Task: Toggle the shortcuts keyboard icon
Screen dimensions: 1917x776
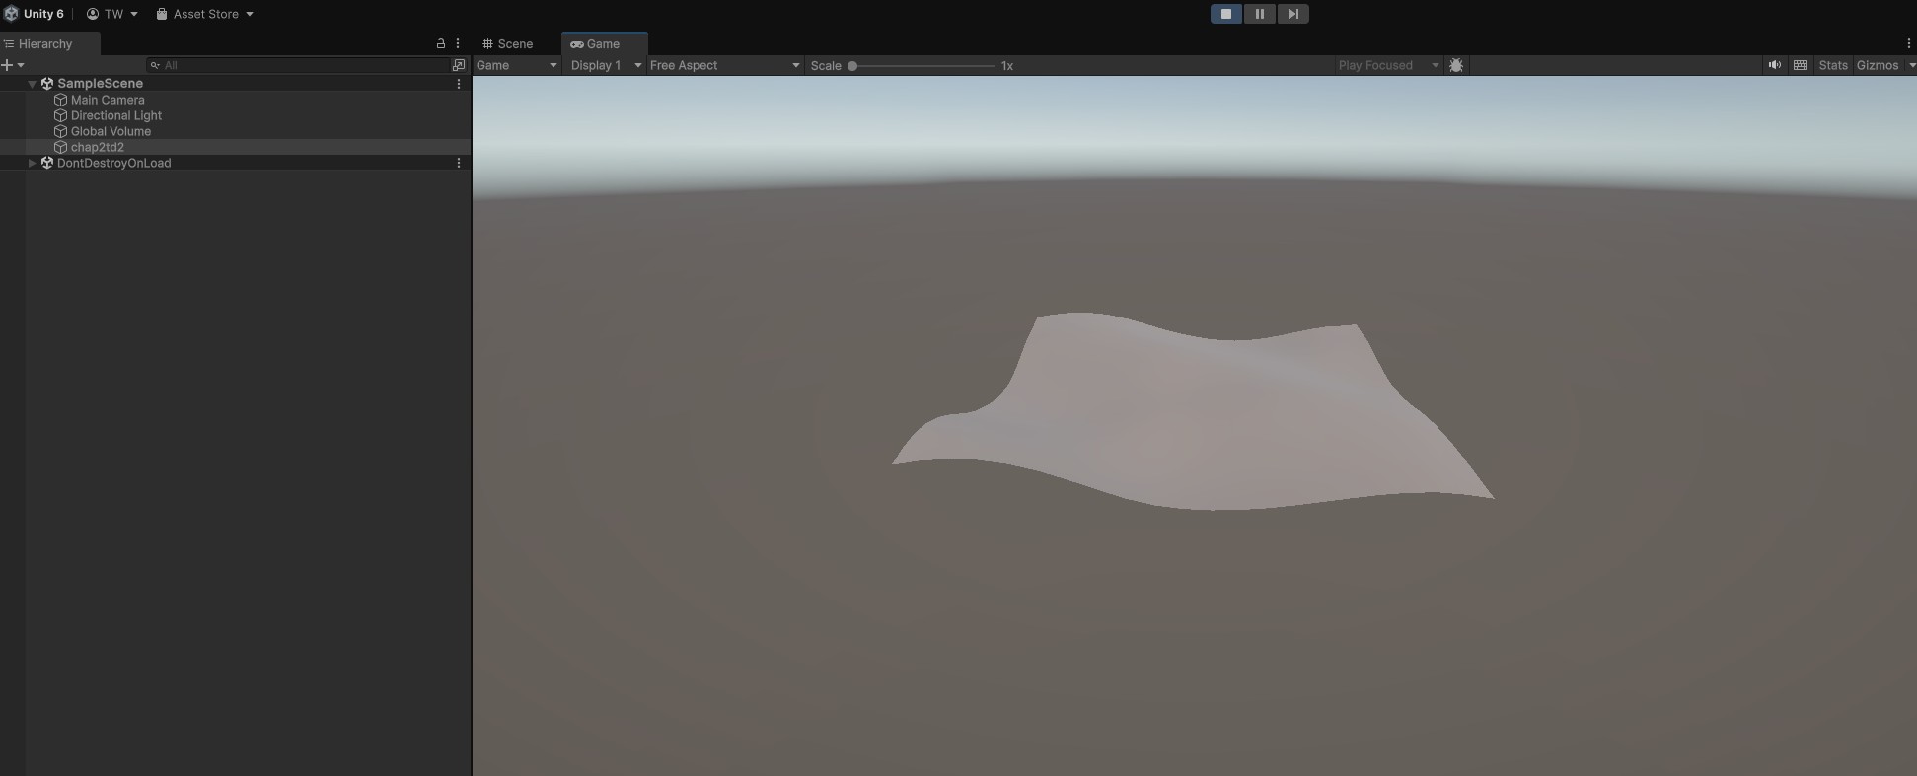Action: (x=1801, y=65)
